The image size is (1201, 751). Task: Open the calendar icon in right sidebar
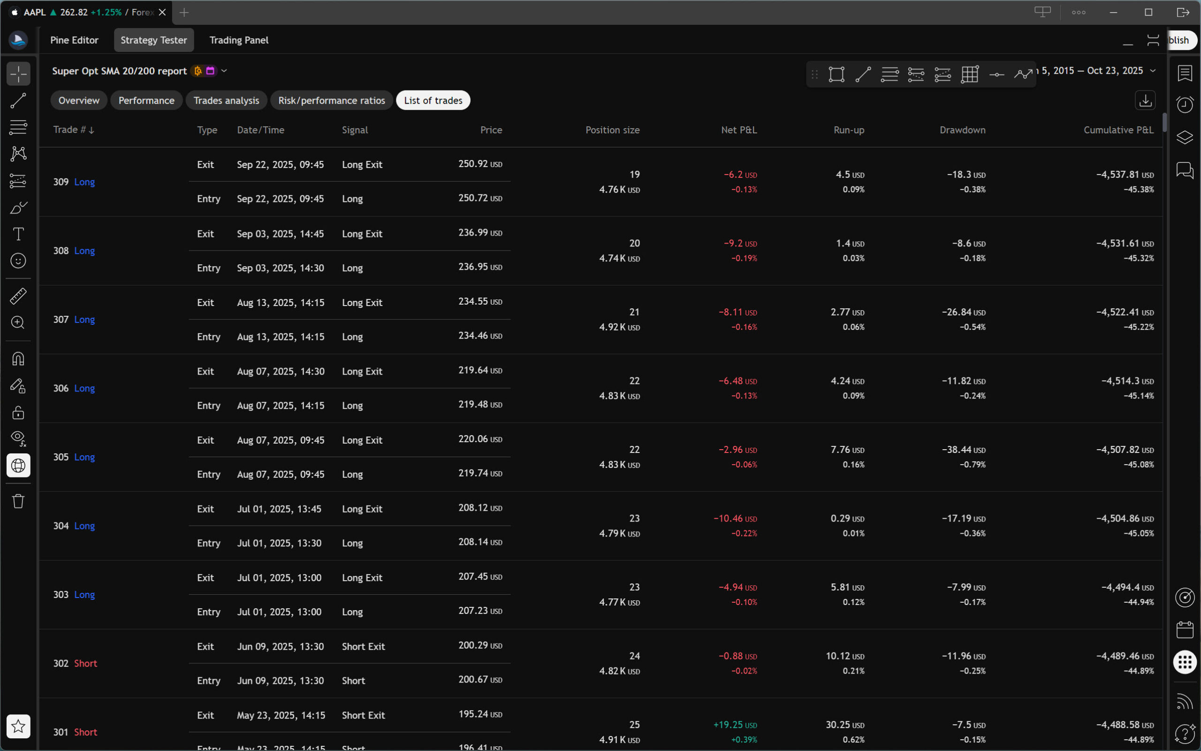(x=1185, y=630)
